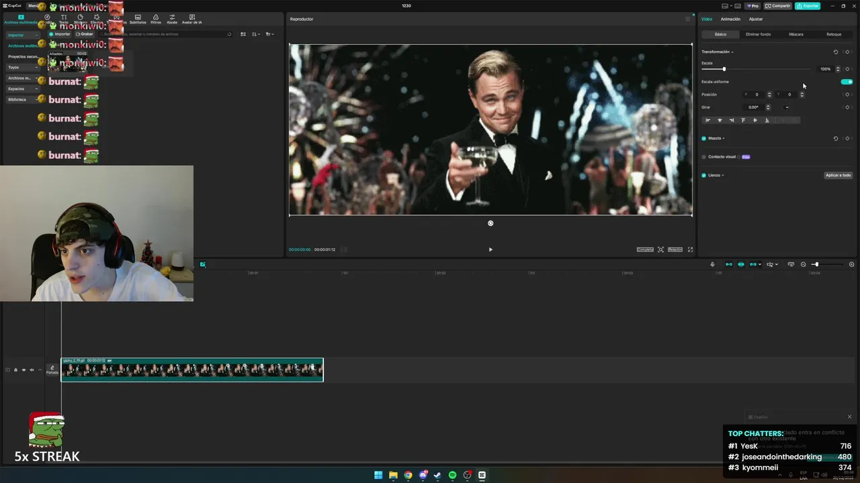Open the Máscara sub-tab

tap(796, 34)
